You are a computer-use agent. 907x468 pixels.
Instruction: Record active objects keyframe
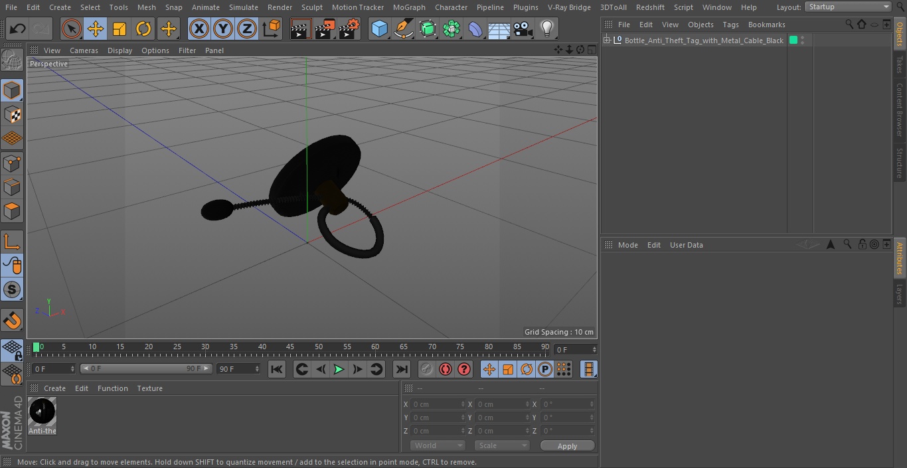coord(426,369)
